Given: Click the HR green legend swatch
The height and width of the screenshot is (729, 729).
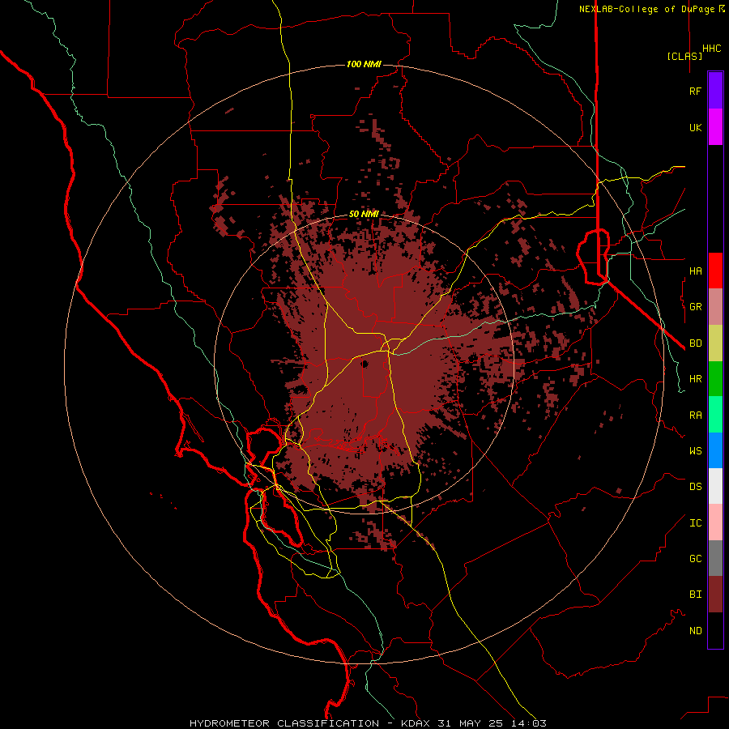Looking at the screenshot, I should [x=715, y=379].
